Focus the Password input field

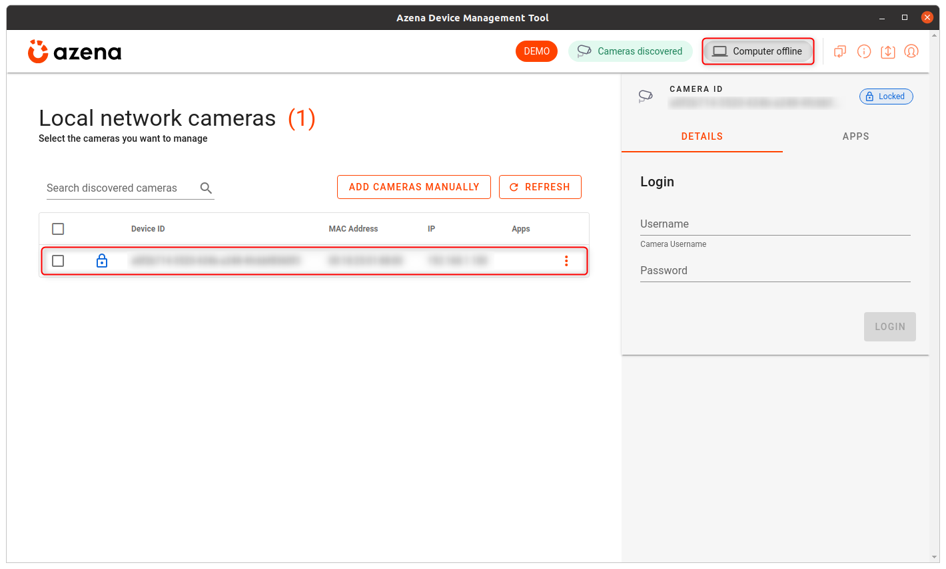coord(775,271)
